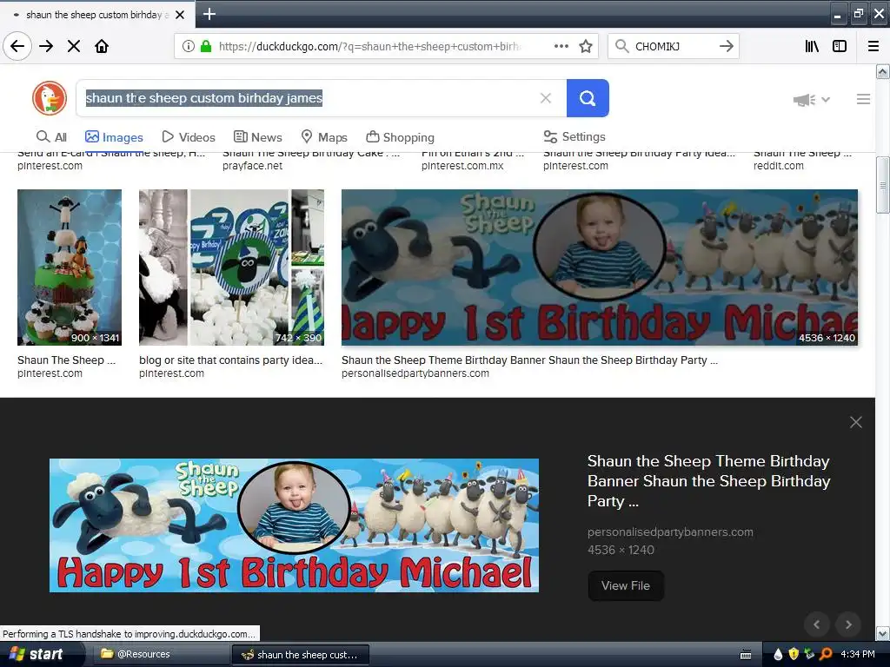Open the Michael birthday banner thumbnail

600,267
